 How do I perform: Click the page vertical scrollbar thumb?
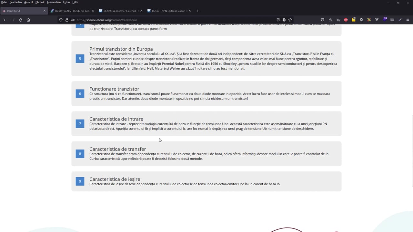[412, 150]
